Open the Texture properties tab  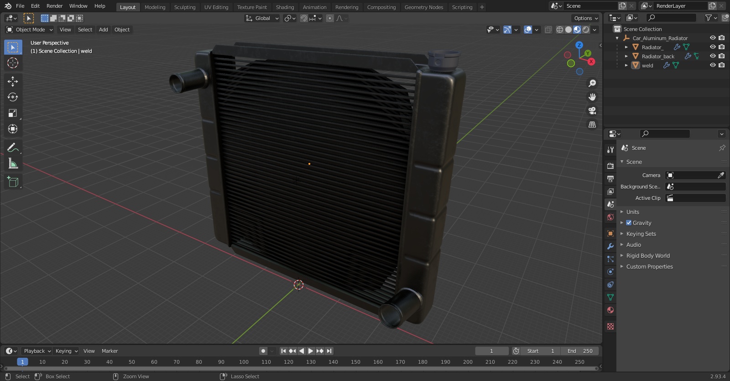pyautogui.click(x=610, y=326)
